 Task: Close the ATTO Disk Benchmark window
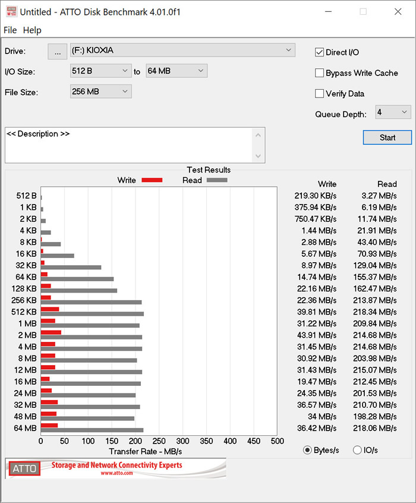[x=398, y=11]
